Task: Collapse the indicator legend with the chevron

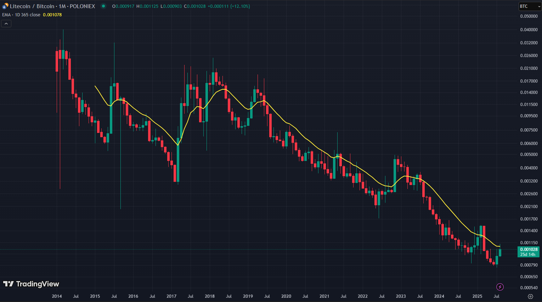Action: [x=6, y=24]
